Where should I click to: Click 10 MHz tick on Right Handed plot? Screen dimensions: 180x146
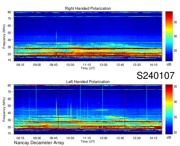[x=9, y=60]
